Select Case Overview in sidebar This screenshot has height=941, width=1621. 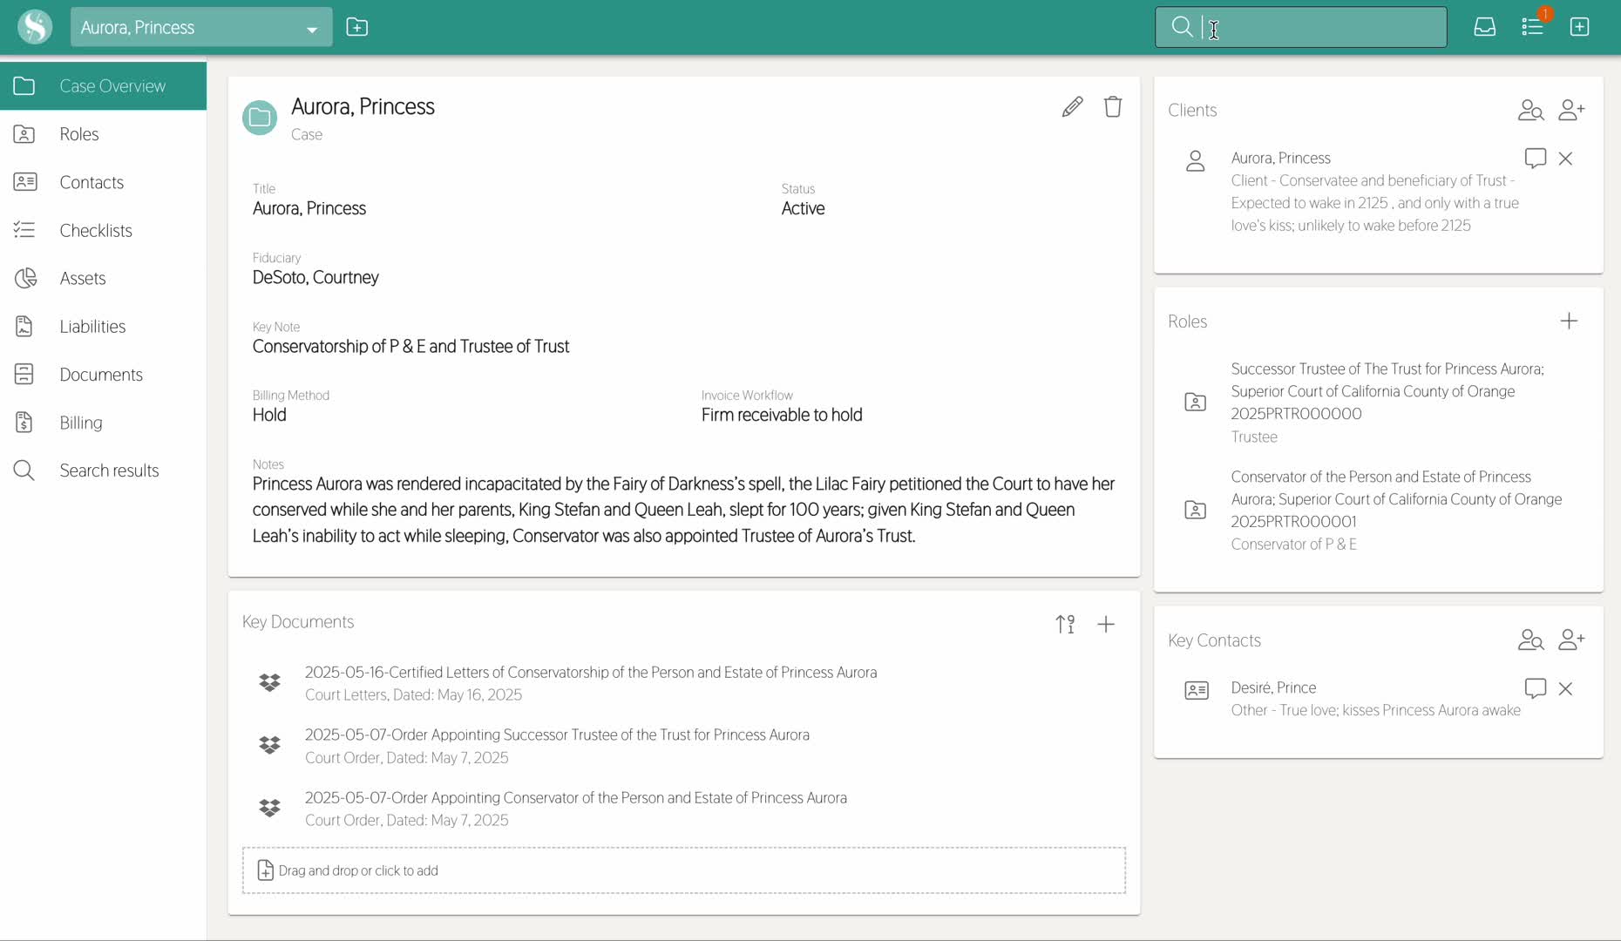[x=103, y=85]
